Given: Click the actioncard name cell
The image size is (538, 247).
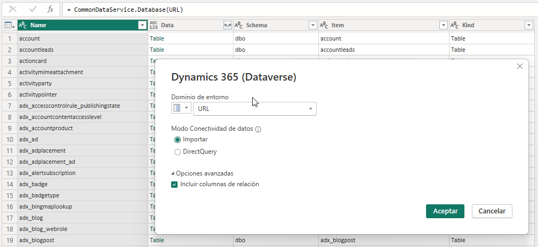Looking at the screenshot, I should 82,61.
